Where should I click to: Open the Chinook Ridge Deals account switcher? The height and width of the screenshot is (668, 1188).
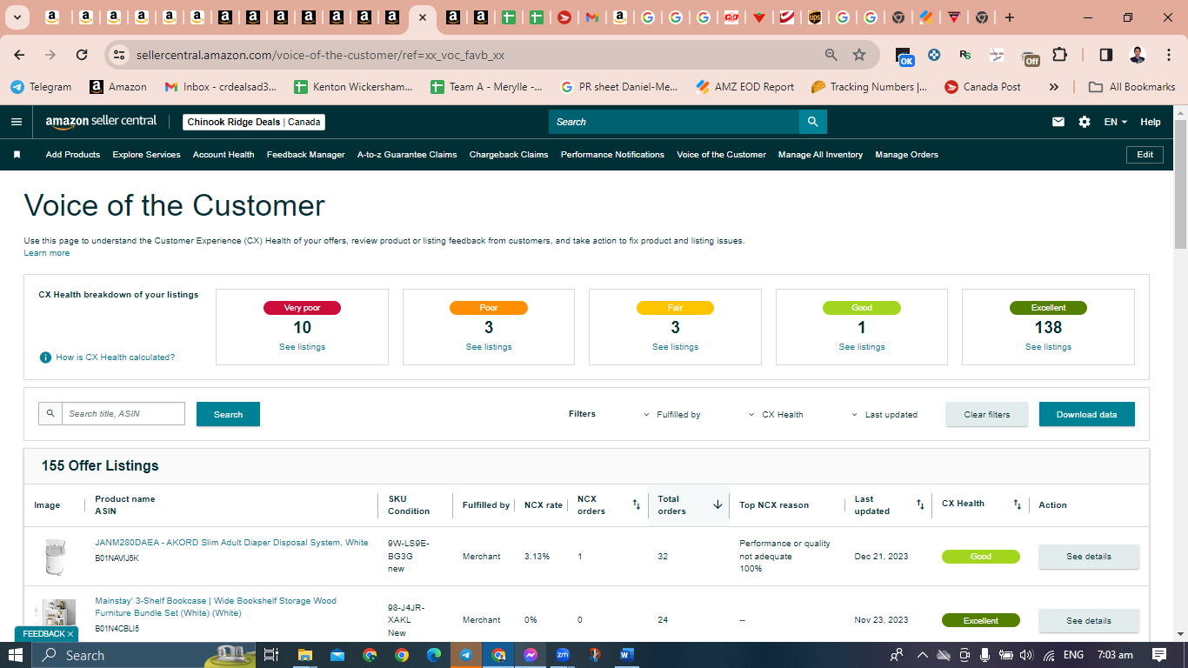254,122
